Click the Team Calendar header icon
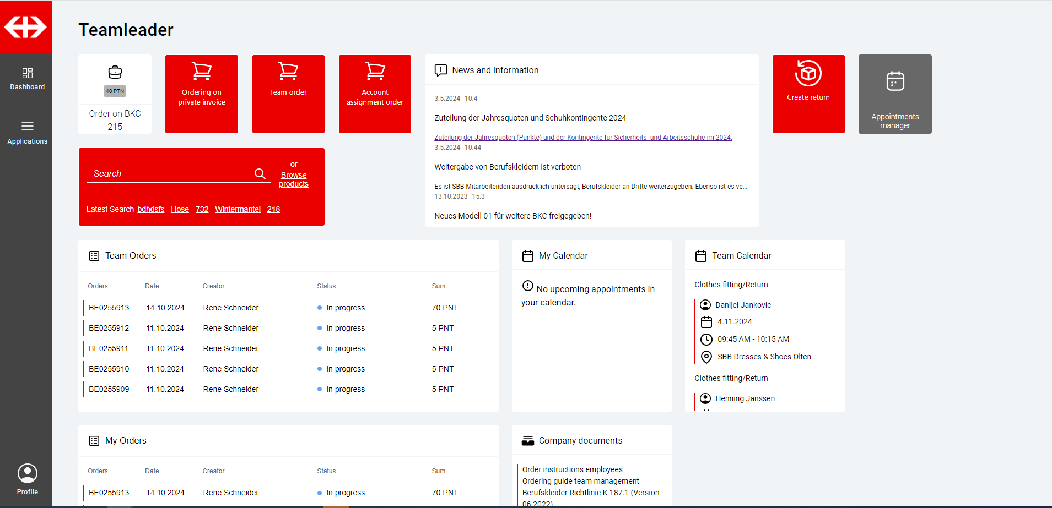 [700, 256]
